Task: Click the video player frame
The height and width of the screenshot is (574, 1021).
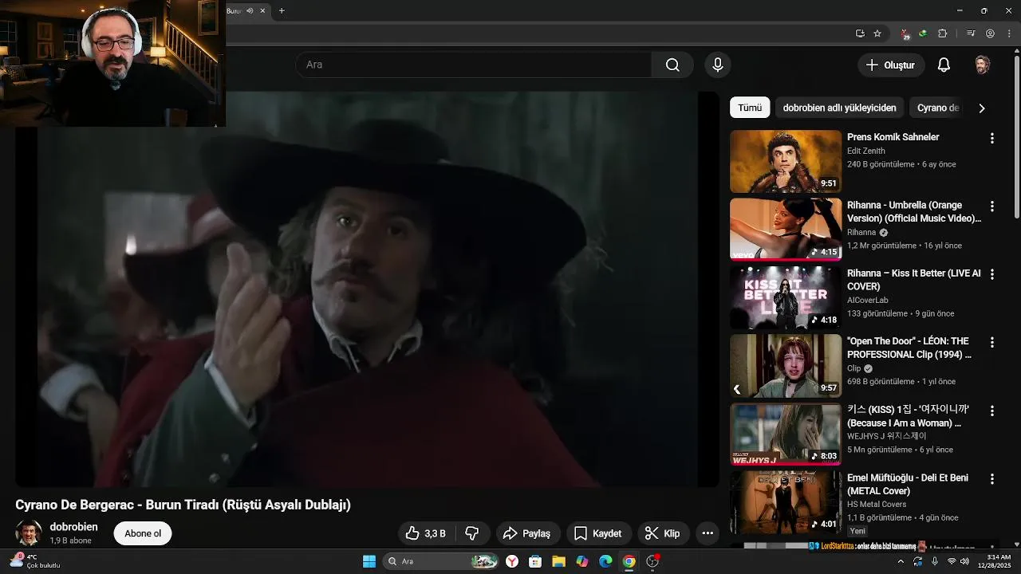Action: [x=368, y=289]
